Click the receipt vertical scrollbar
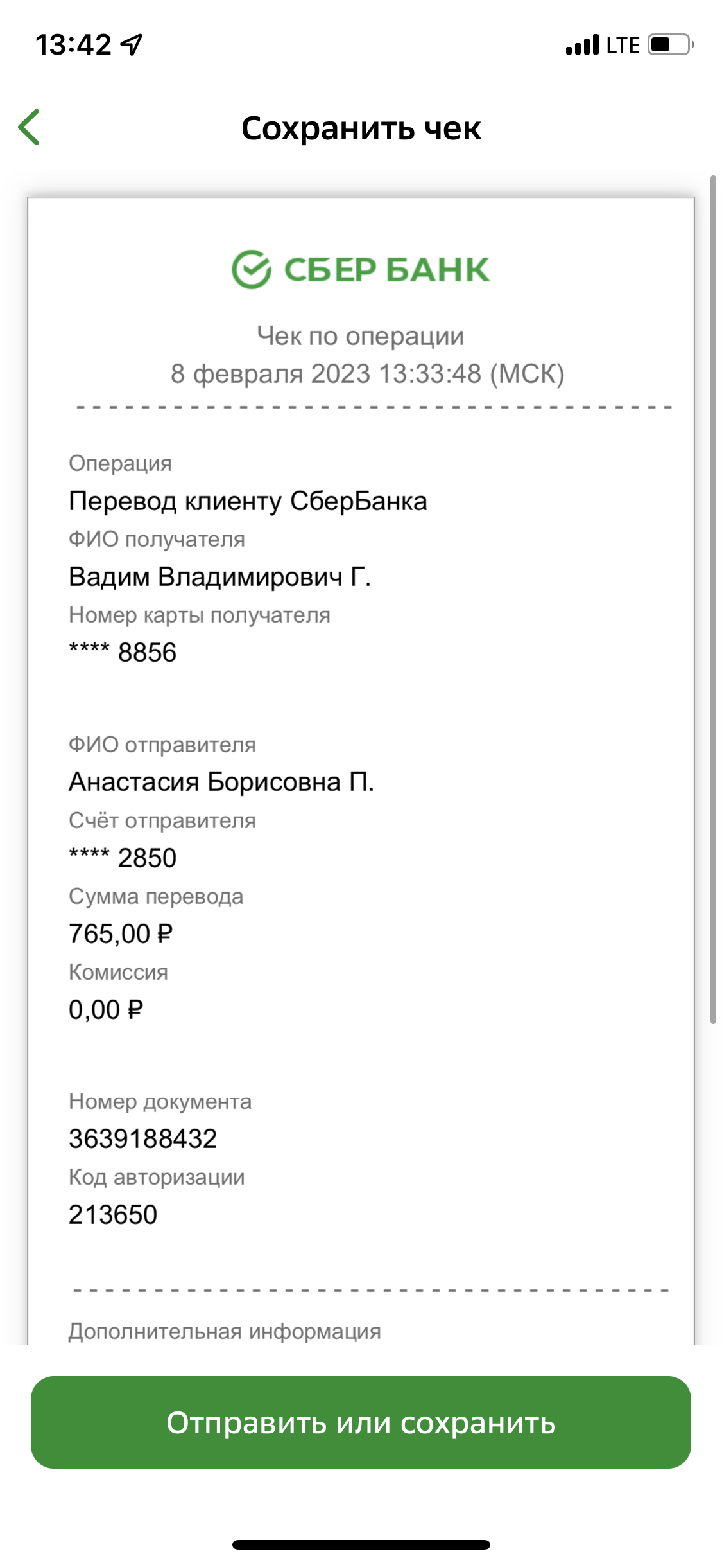Image resolution: width=722 pixels, height=1565 pixels. pos(713,599)
